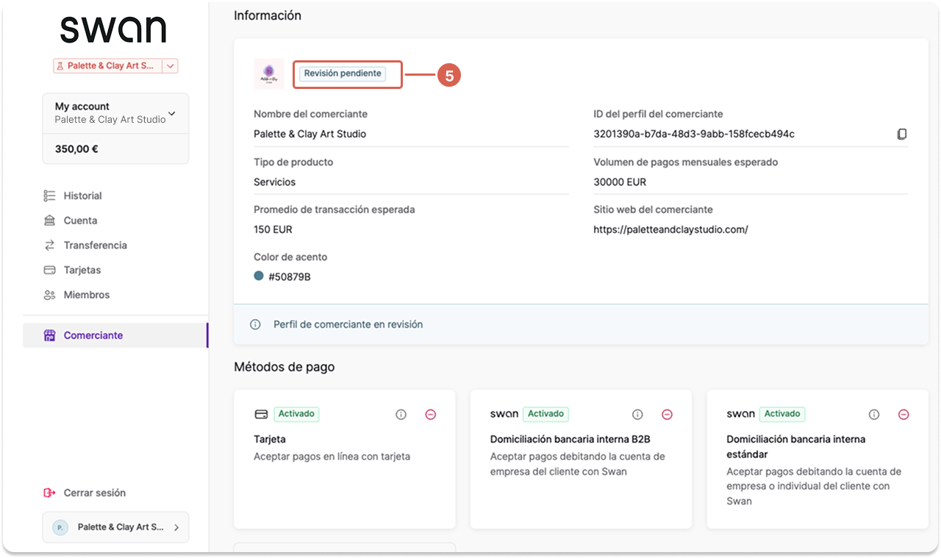
Task: Remove Domiciliación bancaria interna B2B method
Action: (668, 415)
